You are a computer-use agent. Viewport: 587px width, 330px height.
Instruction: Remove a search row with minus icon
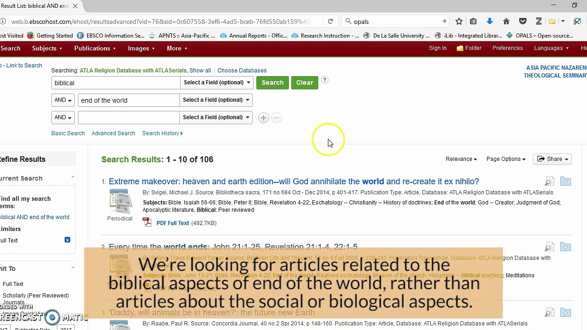point(276,118)
